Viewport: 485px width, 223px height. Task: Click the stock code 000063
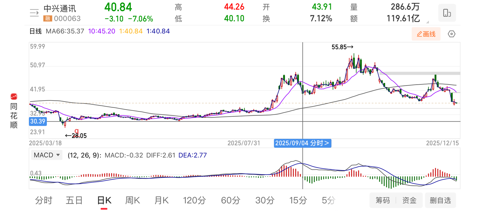(67, 19)
